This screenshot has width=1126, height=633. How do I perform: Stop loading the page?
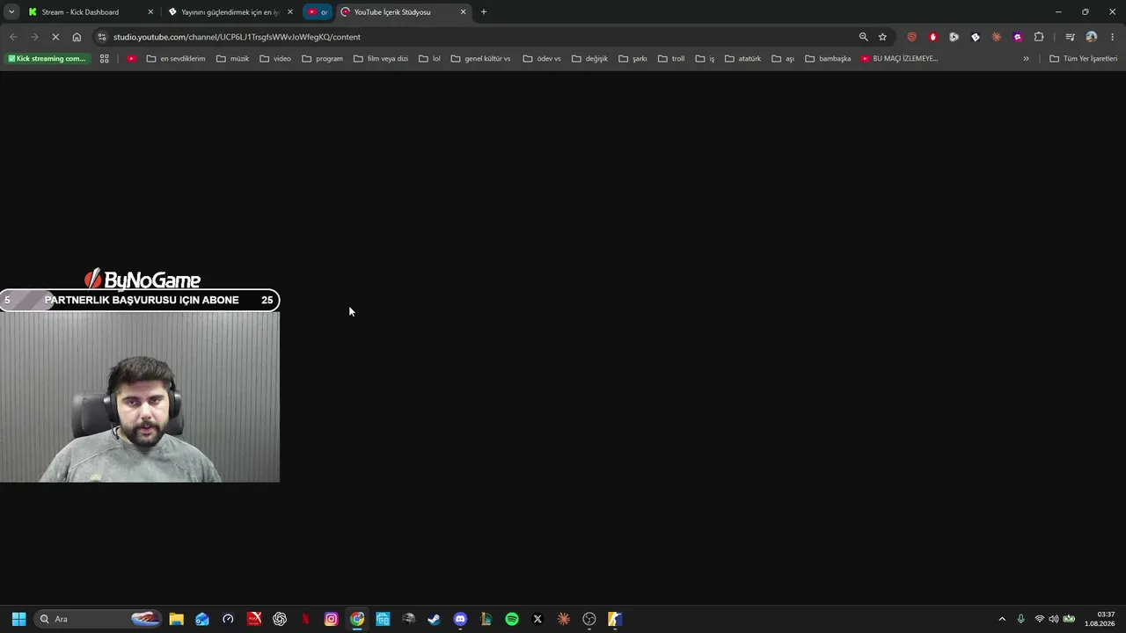coord(55,37)
